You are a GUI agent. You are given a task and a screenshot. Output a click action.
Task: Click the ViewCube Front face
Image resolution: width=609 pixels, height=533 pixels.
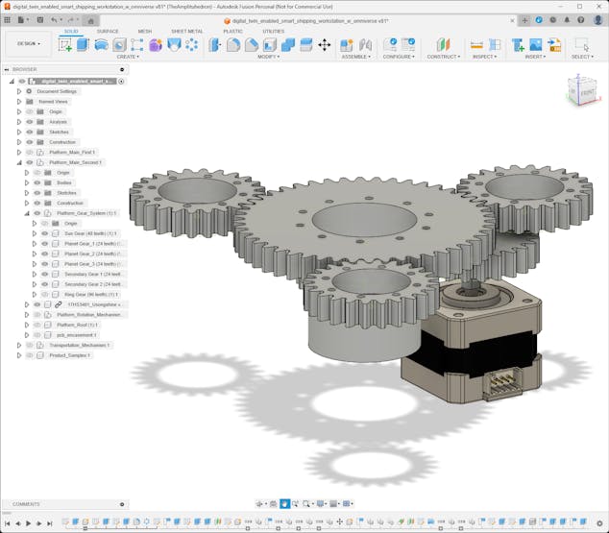[587, 93]
